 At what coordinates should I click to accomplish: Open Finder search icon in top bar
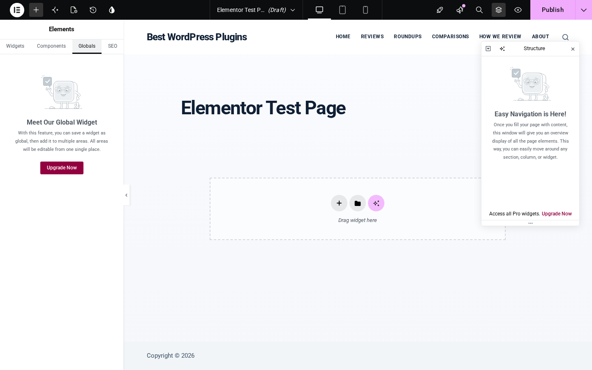tap(479, 10)
